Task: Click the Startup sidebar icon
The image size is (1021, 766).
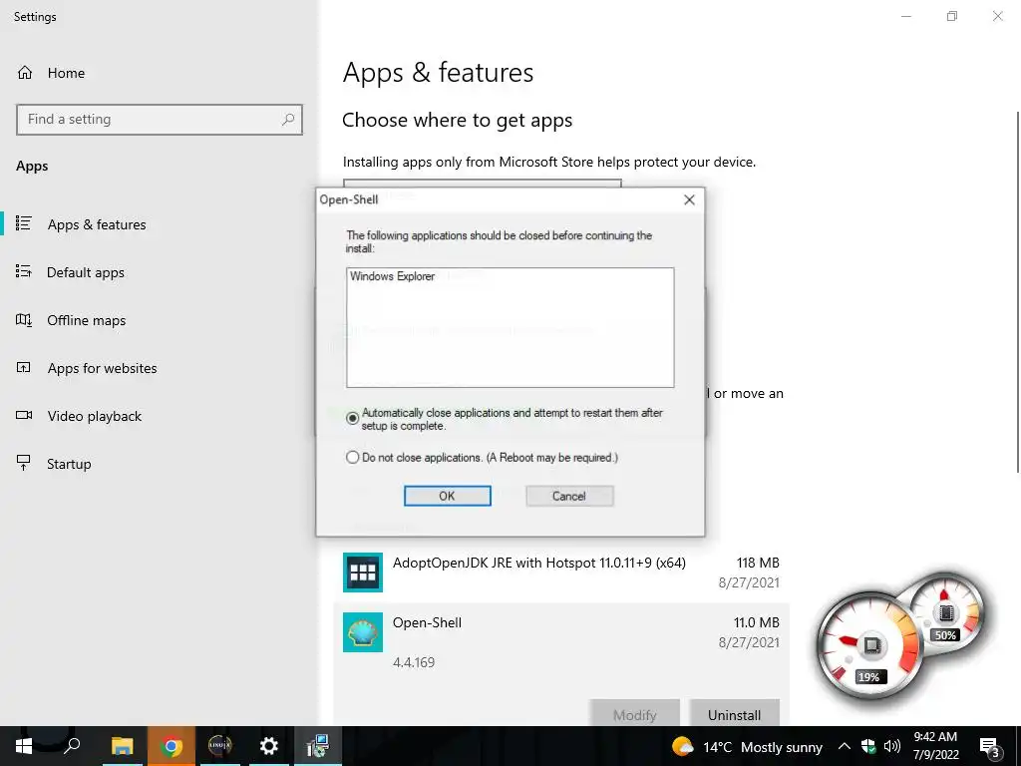Action: [24, 463]
